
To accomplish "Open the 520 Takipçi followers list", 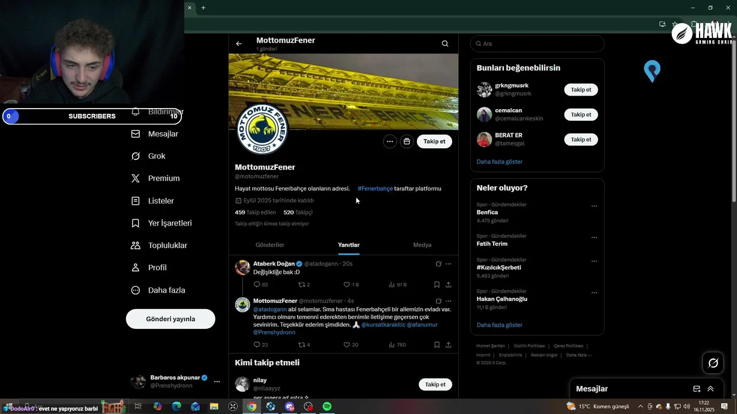I will pos(298,212).
